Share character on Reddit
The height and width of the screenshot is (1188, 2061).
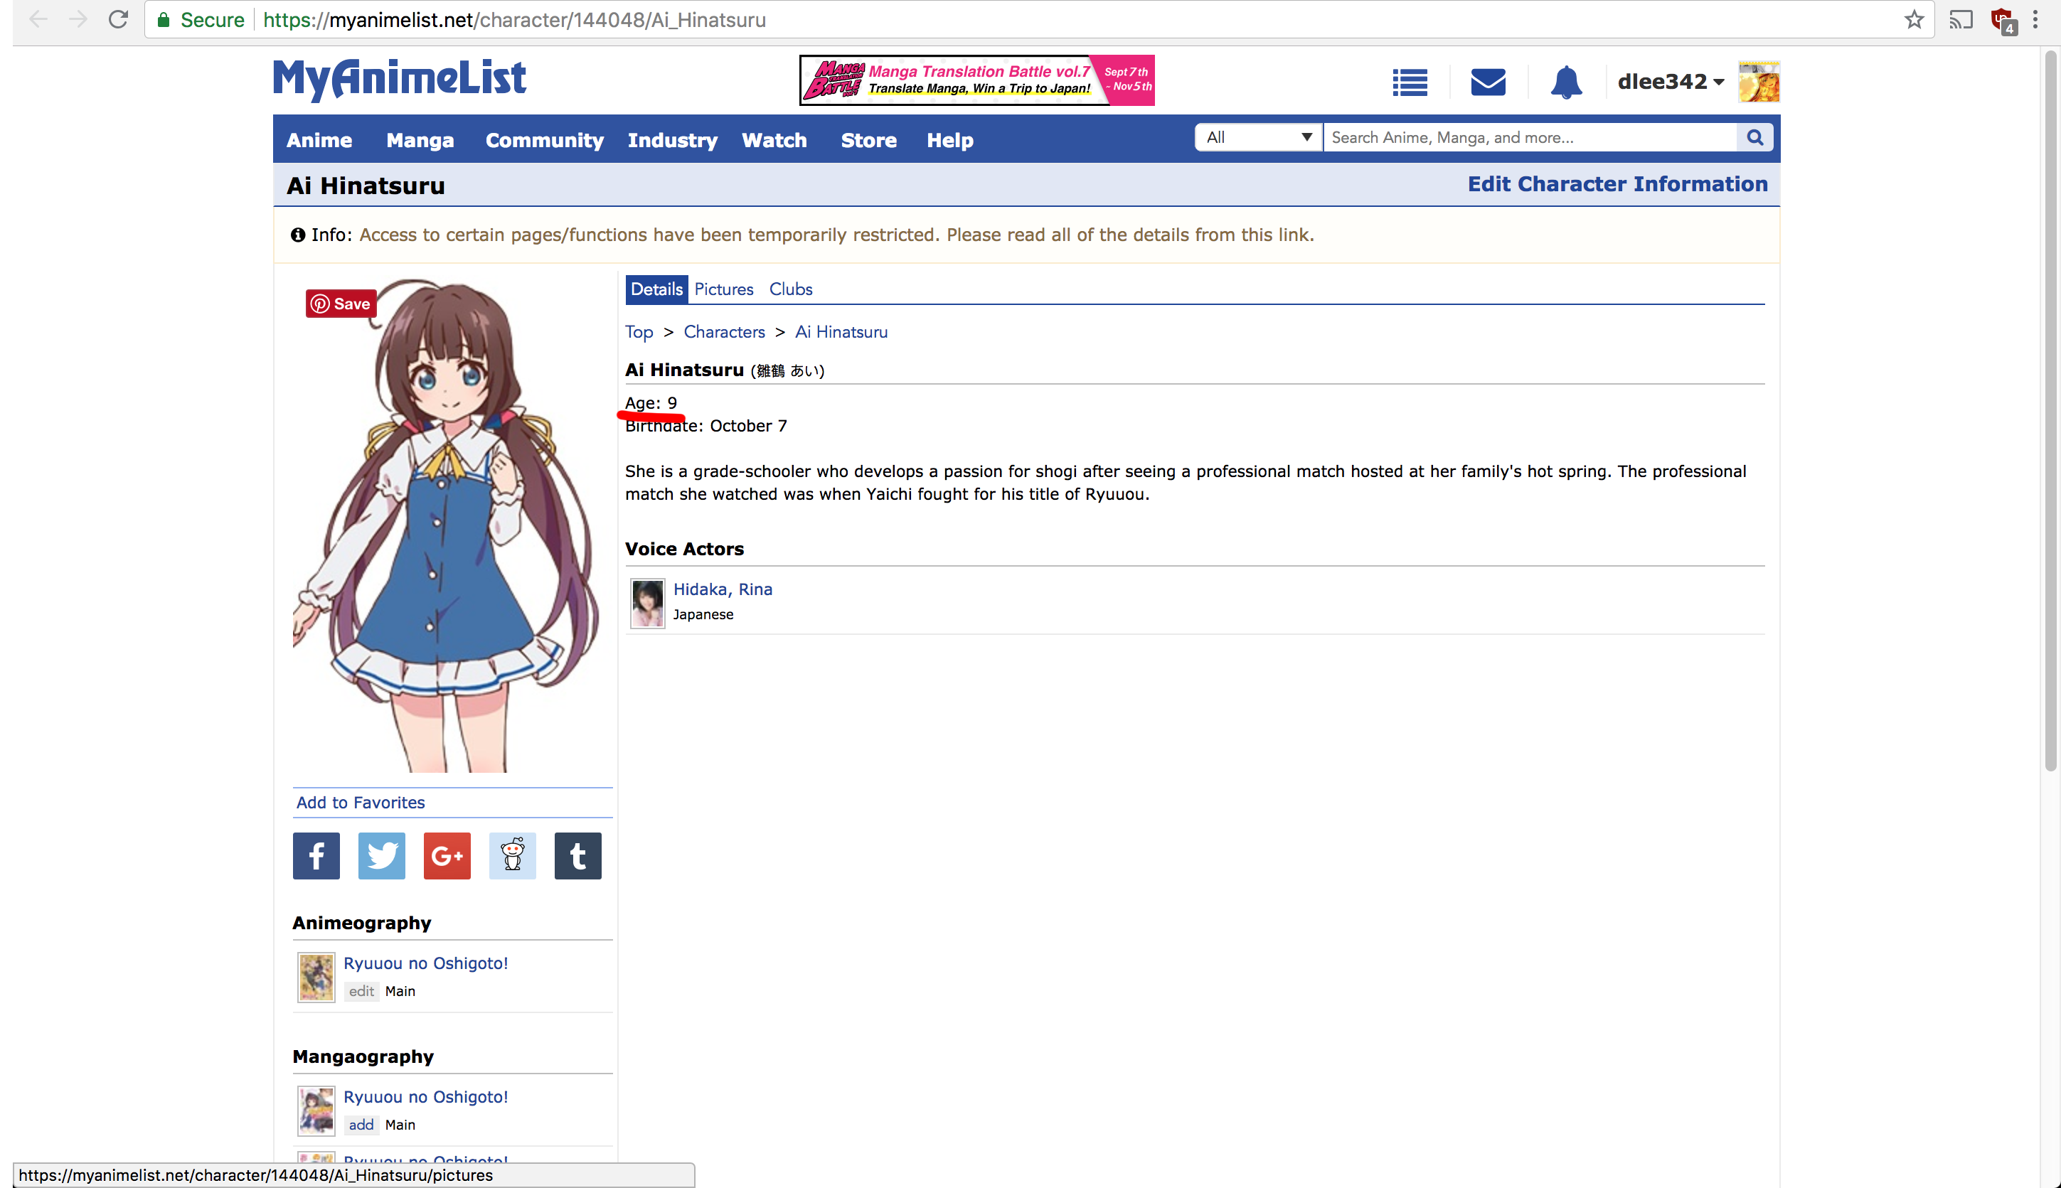(512, 856)
